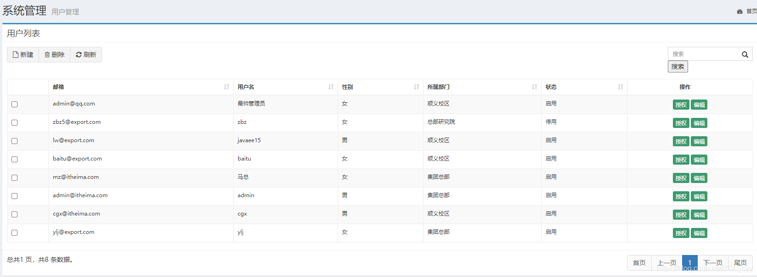The image size is (757, 277).
Task: Tick the checkbox for baitu@export.com
Action: click(15, 160)
